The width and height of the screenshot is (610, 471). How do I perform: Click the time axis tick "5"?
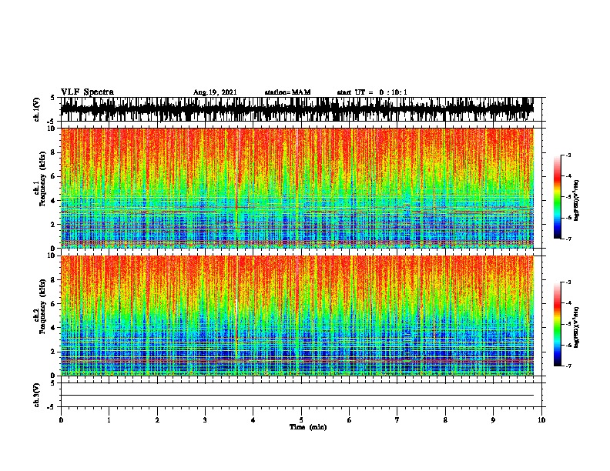tap(301, 420)
